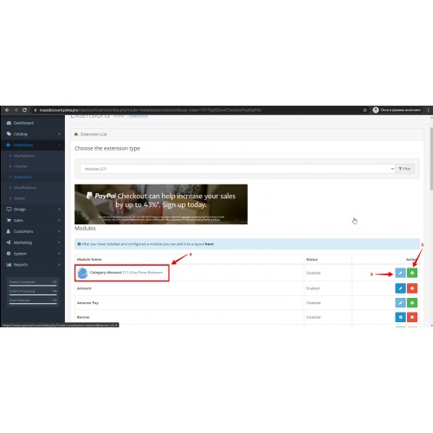Click the Reports chevron arrow
The height and width of the screenshot is (433, 433).
[59, 265]
